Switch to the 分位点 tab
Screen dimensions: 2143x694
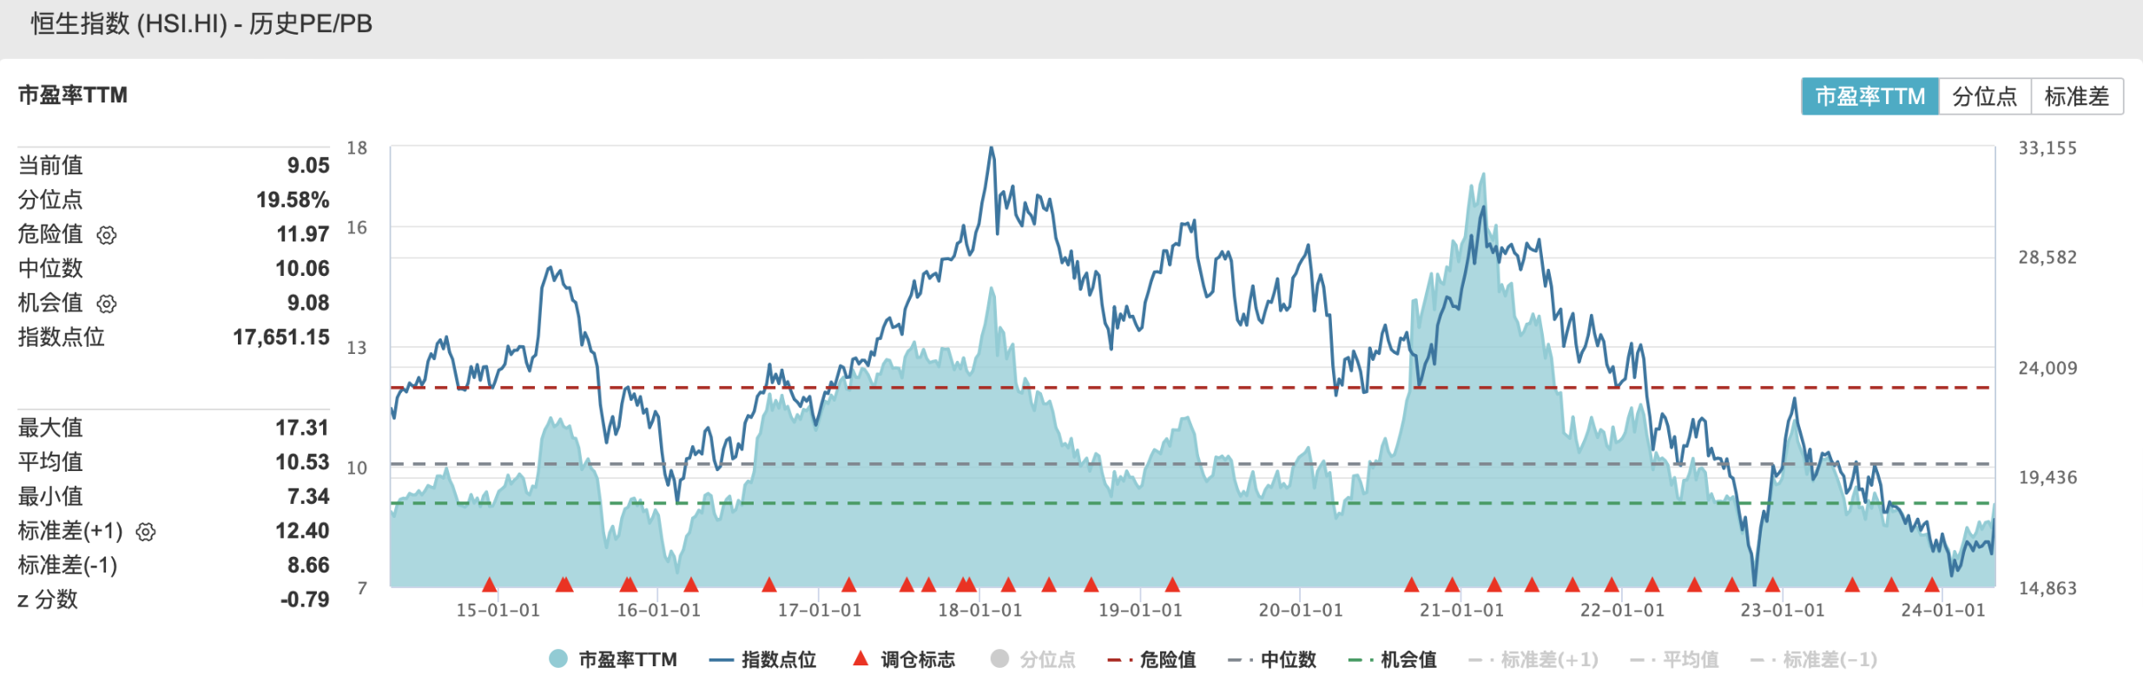(x=1984, y=96)
